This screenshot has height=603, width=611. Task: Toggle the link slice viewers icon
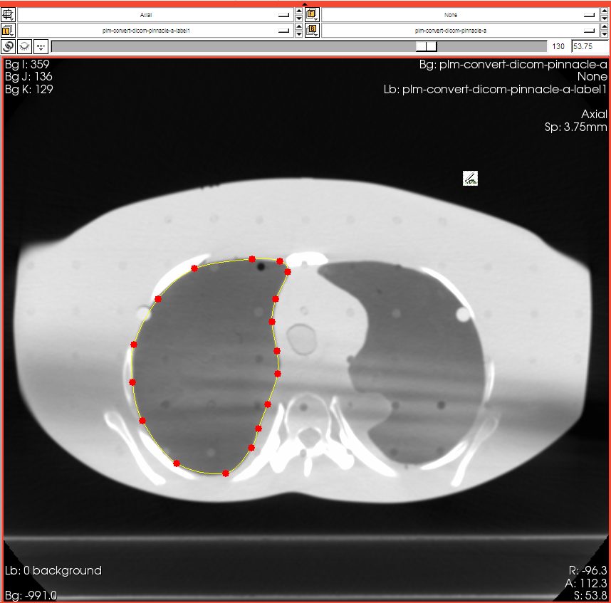pyautogui.click(x=9, y=46)
